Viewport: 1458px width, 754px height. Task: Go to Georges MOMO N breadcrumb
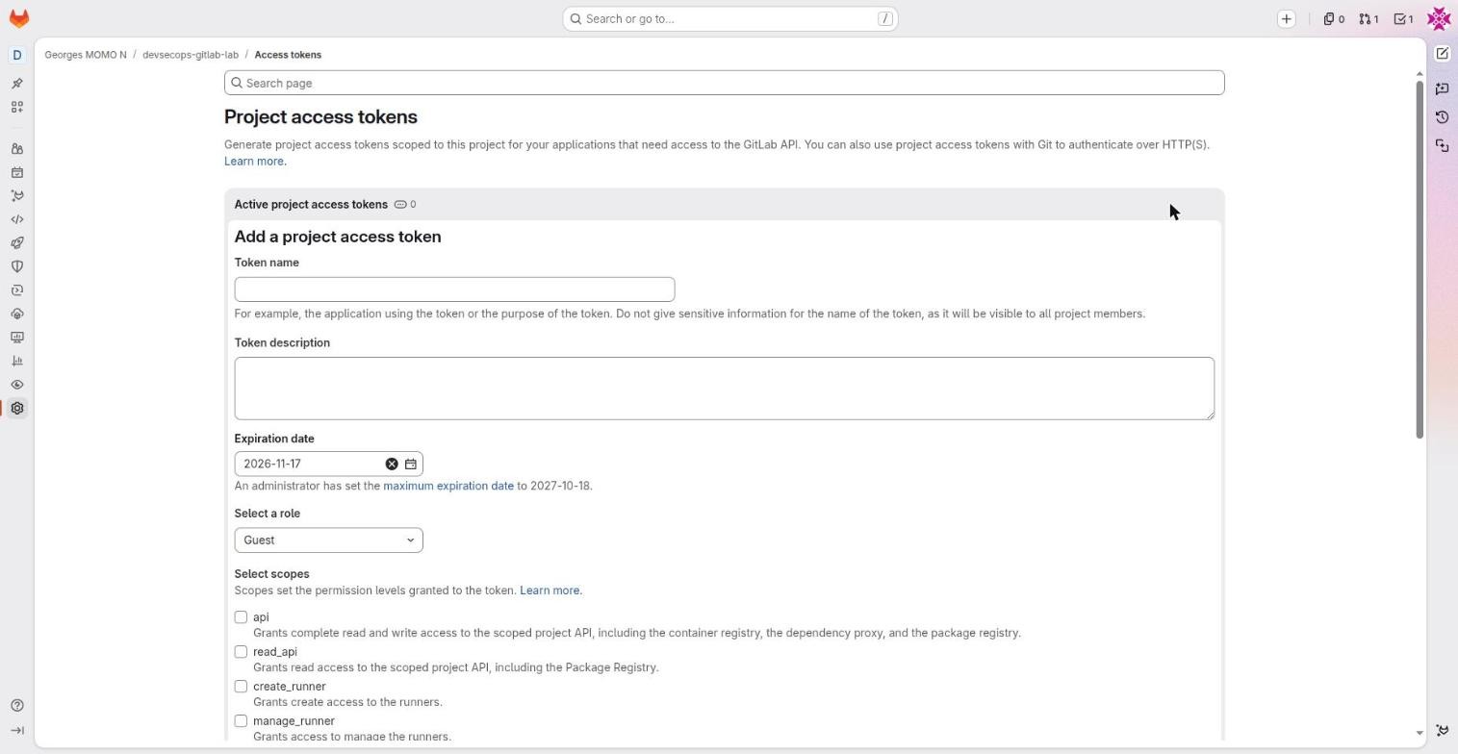86,55
